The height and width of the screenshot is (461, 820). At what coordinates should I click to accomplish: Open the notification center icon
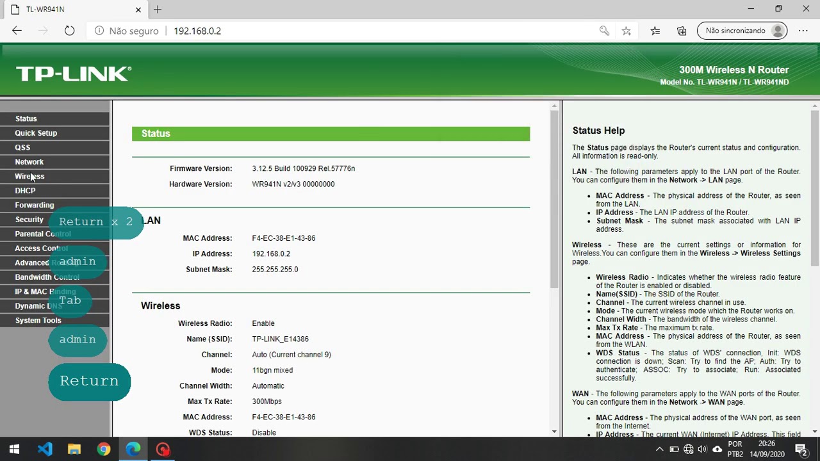801,449
